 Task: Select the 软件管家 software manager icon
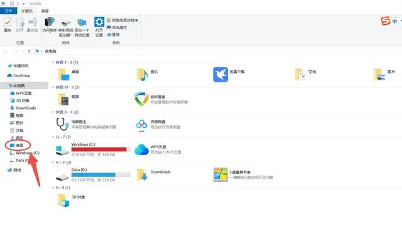tap(141, 99)
